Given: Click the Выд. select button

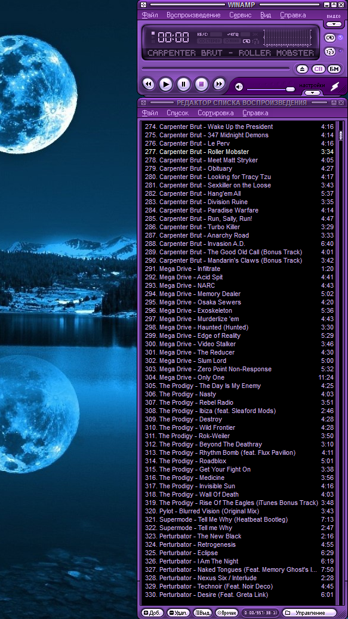Looking at the screenshot, I should pos(203,612).
